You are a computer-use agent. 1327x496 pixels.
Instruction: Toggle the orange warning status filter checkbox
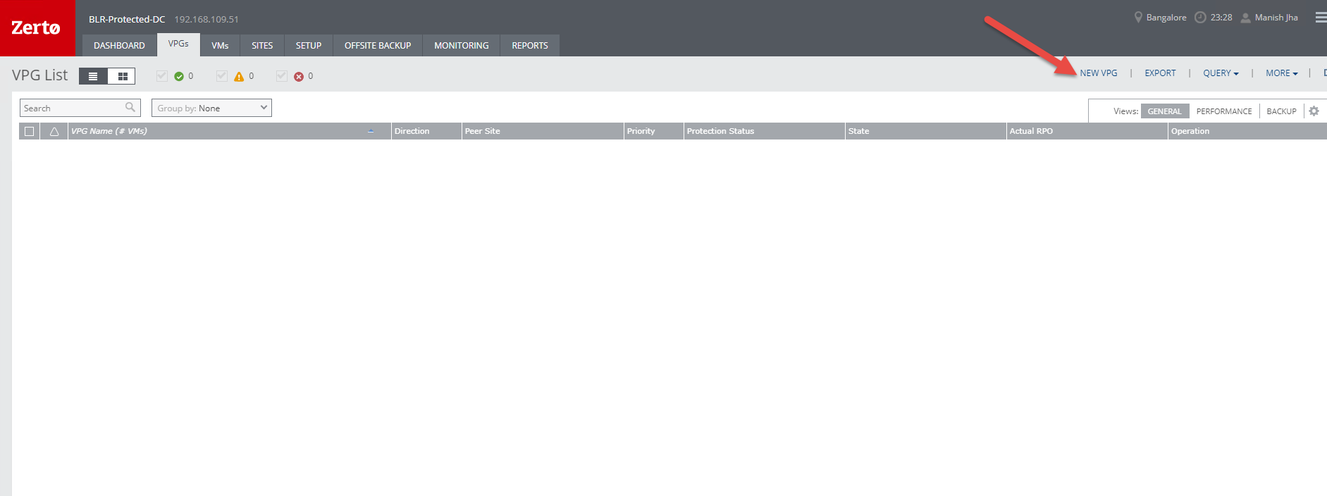222,76
